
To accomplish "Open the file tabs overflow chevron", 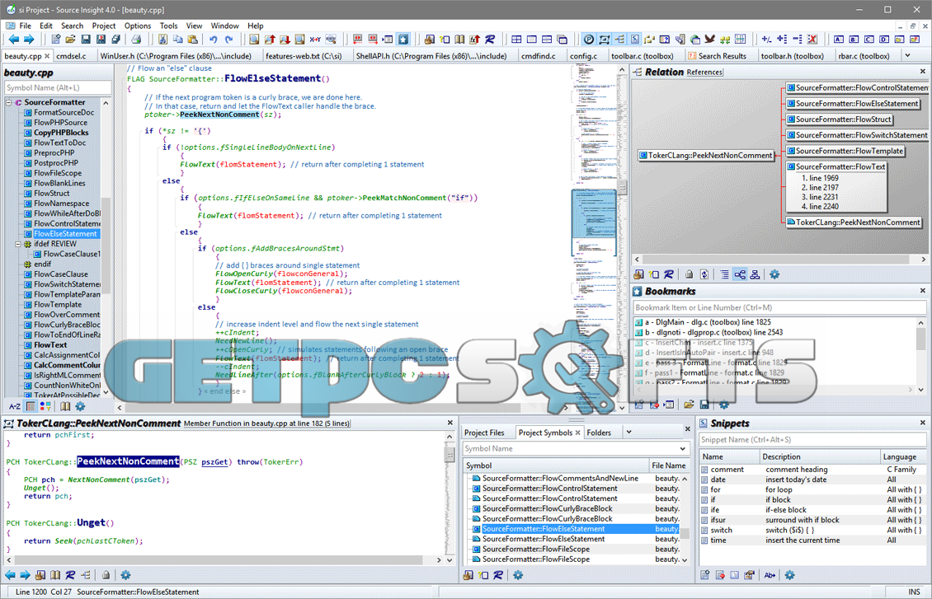I will (907, 55).
